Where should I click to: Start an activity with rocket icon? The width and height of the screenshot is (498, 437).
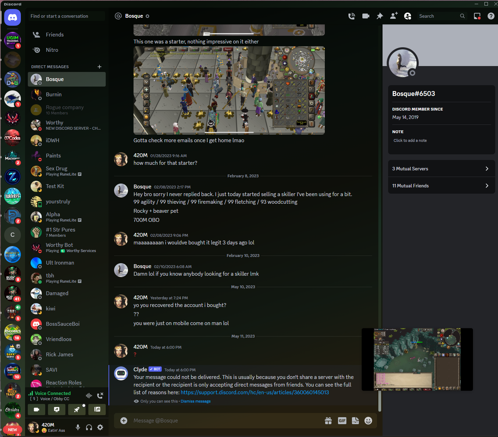pos(77,410)
